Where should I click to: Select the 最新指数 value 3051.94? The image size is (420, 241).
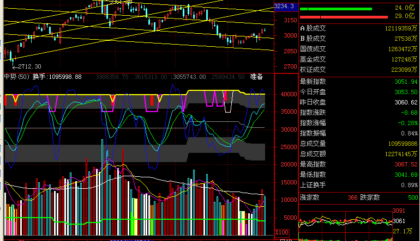tap(406, 82)
